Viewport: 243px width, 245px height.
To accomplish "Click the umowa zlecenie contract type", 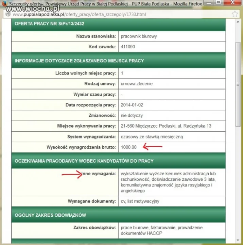I will [x=137, y=84].
